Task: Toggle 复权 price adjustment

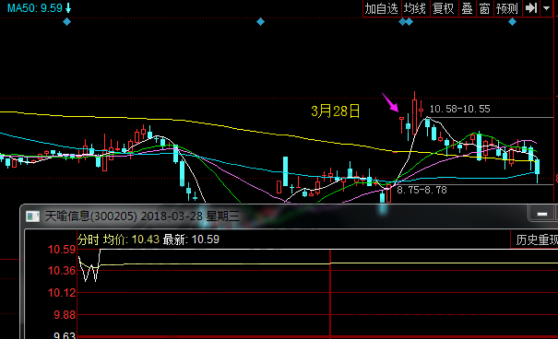Action: [444, 8]
